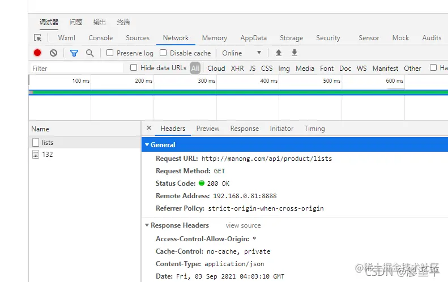Open network search with magnifier icon
The height and width of the screenshot is (282, 448).
[x=89, y=53]
